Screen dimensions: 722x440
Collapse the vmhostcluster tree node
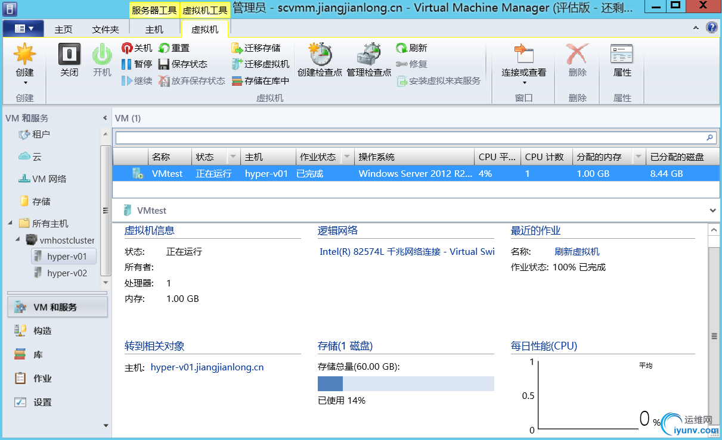click(x=18, y=239)
